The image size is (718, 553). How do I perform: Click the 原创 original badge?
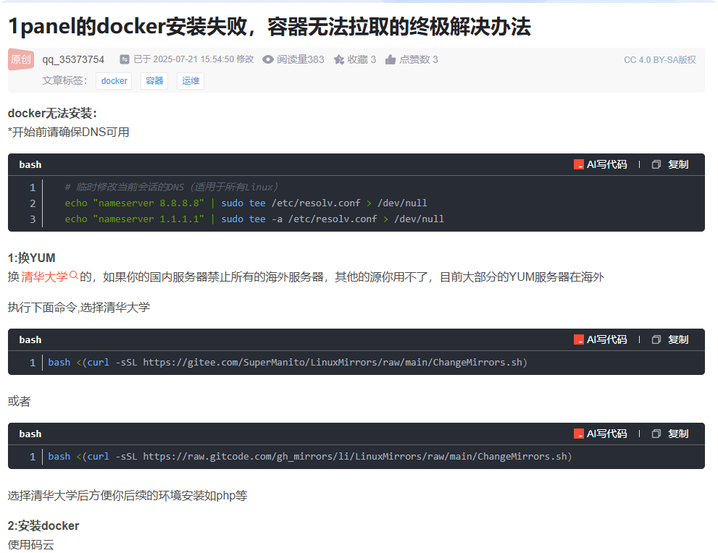tap(21, 59)
